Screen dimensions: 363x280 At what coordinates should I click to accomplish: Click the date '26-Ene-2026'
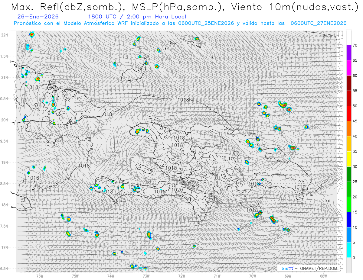click(38, 17)
